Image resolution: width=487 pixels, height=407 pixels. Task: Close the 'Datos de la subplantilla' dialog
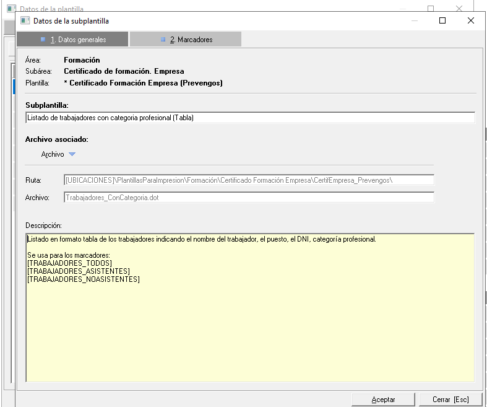[471, 20]
